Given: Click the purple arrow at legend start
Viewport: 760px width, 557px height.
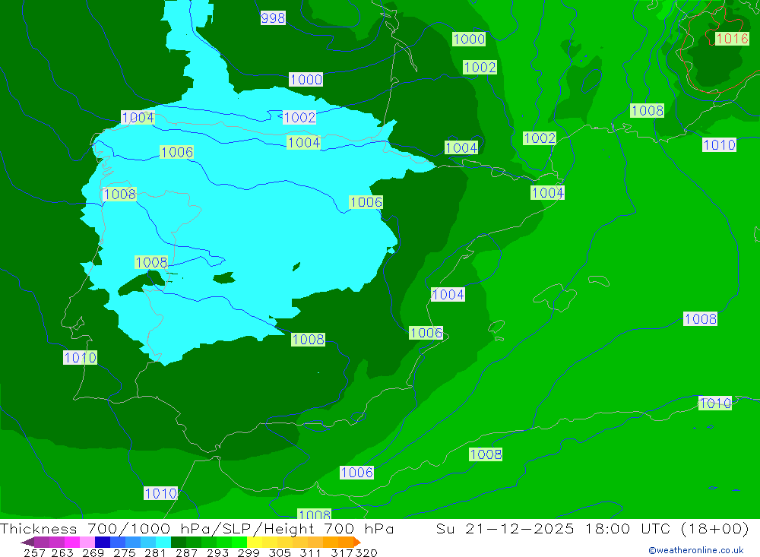Looking at the screenshot, I should pyautogui.click(x=27, y=542).
